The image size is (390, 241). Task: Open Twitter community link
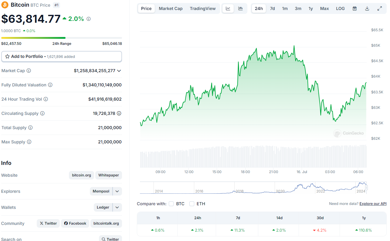pyautogui.click(x=48, y=223)
